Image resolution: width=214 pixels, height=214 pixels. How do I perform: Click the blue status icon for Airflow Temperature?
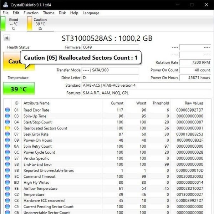pos(7,188)
